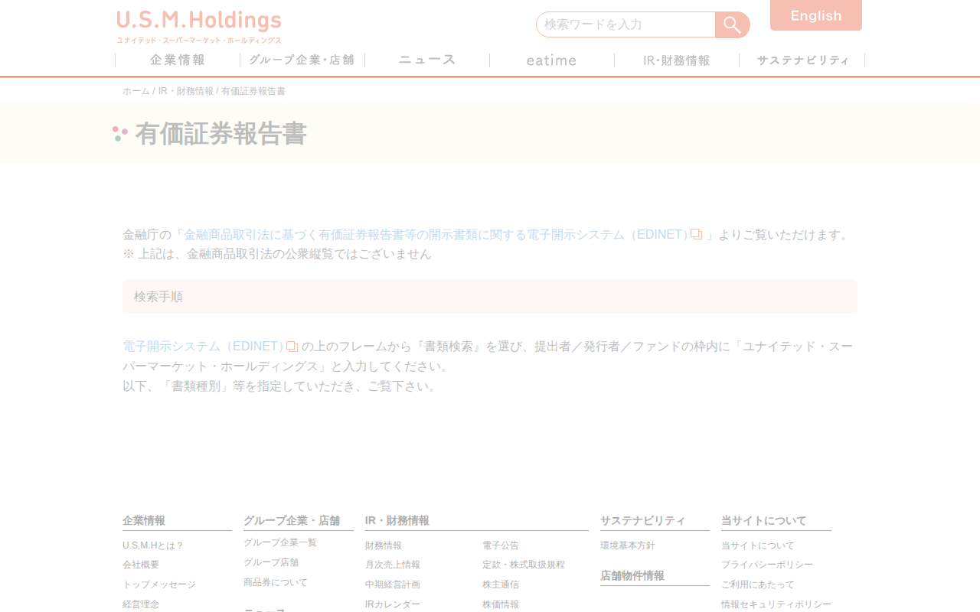Open footer link グループ企業一覧

[x=280, y=542]
